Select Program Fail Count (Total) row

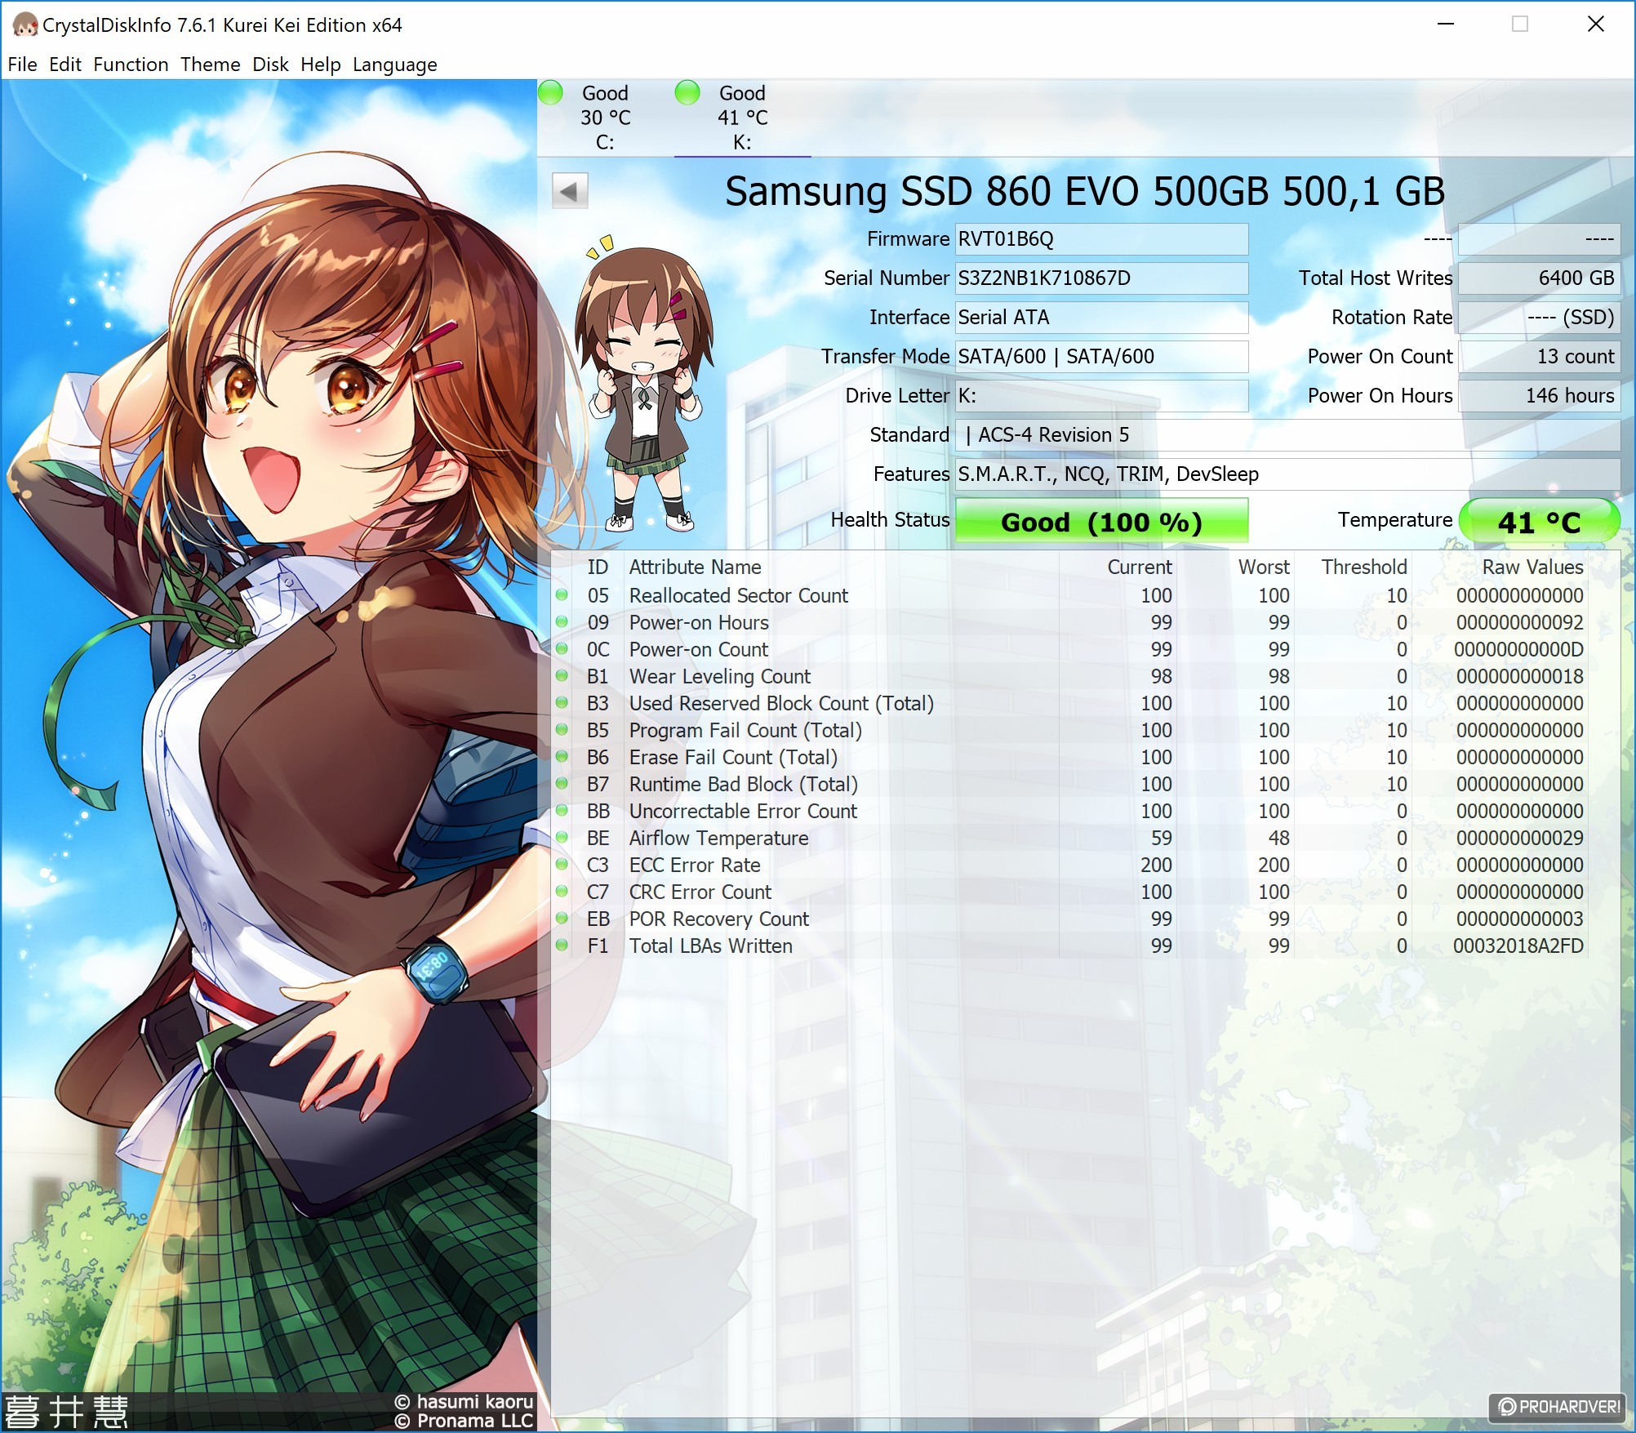tap(1069, 731)
